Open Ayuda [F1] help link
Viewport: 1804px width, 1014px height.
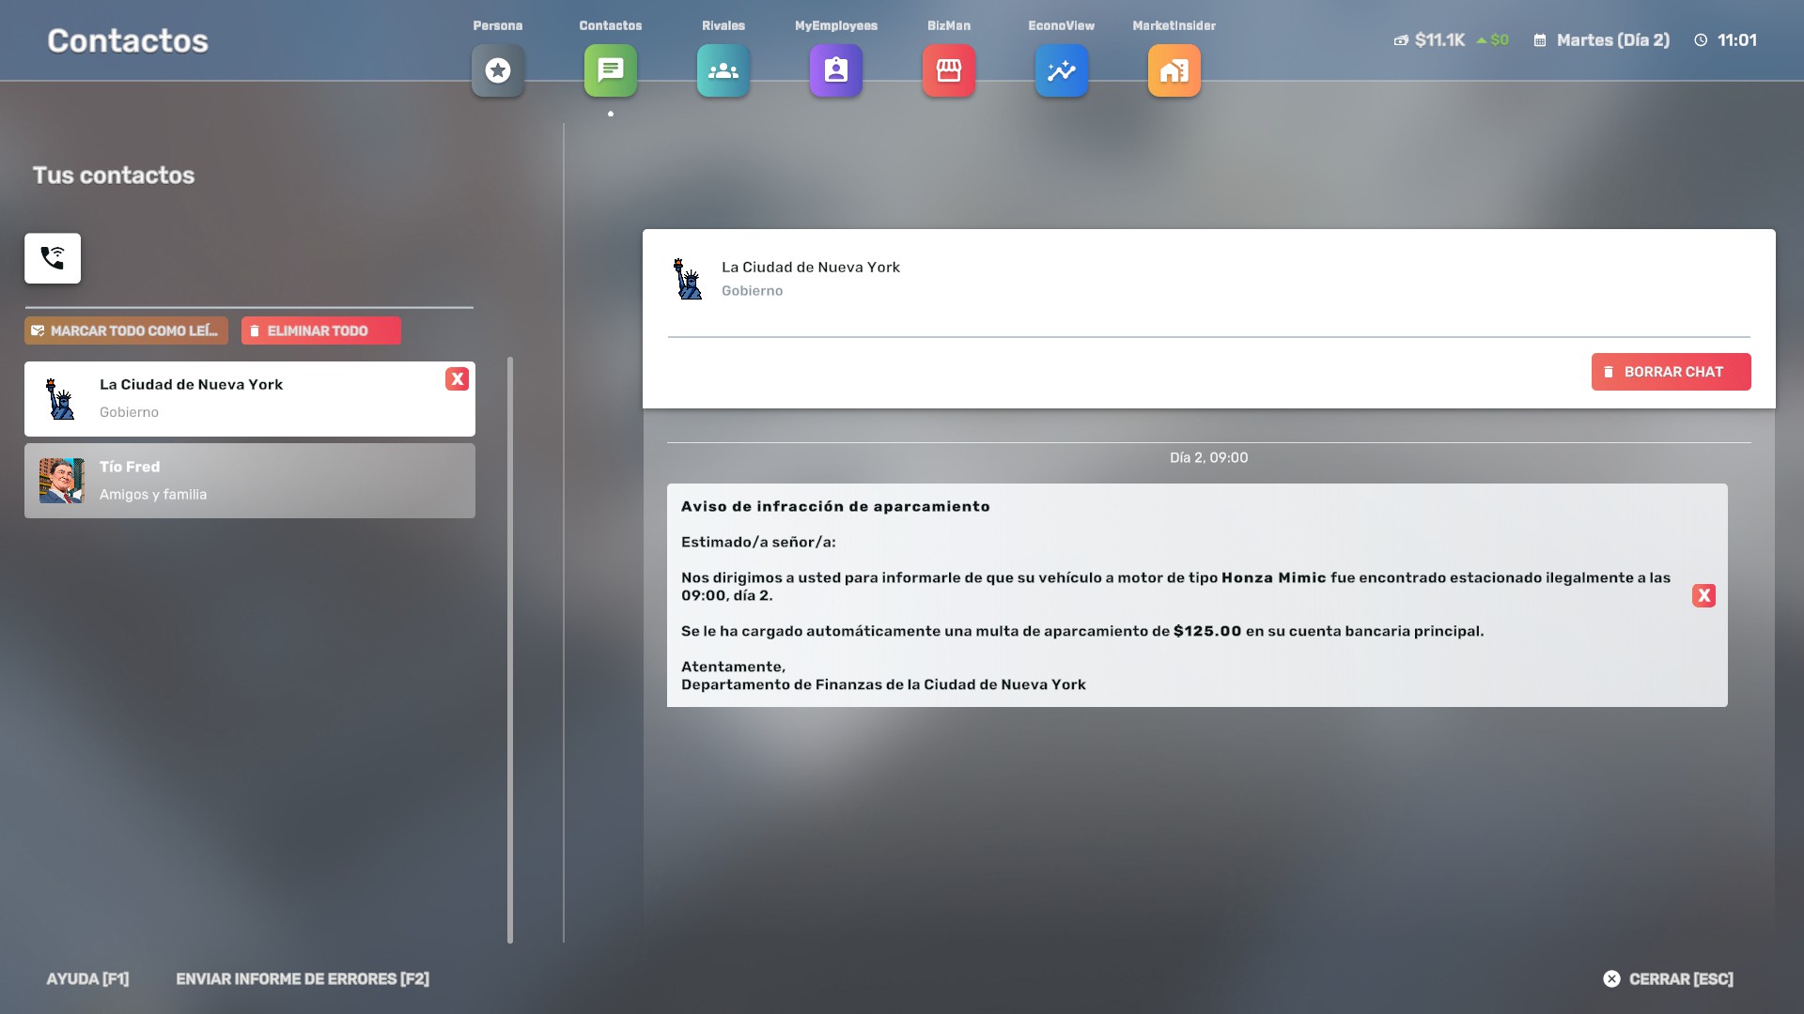87,978
